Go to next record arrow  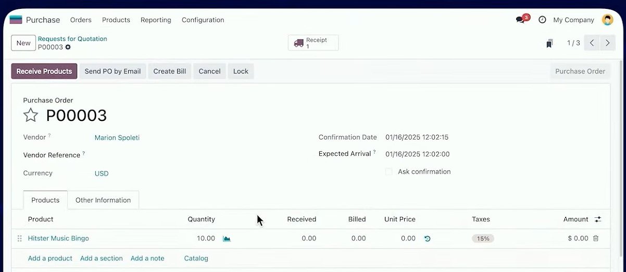click(607, 43)
